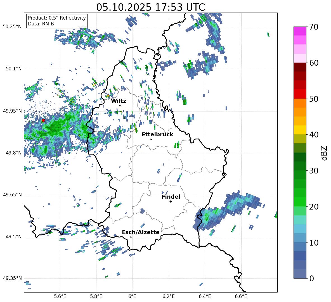Click the orange colorbar segment just below 50
The width and height of the screenshot is (331, 302).
pos(300,103)
